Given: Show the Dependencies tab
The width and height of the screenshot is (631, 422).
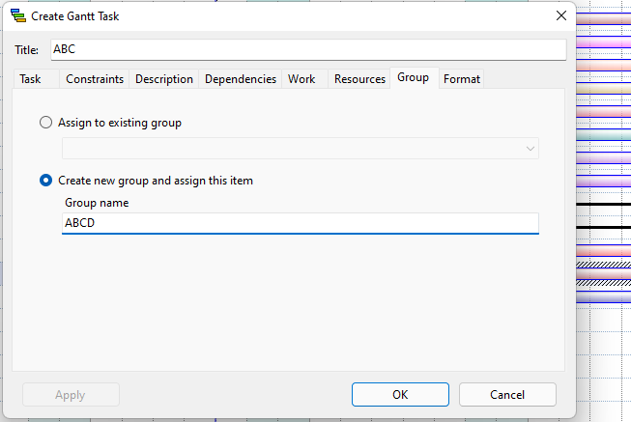Looking at the screenshot, I should [241, 79].
